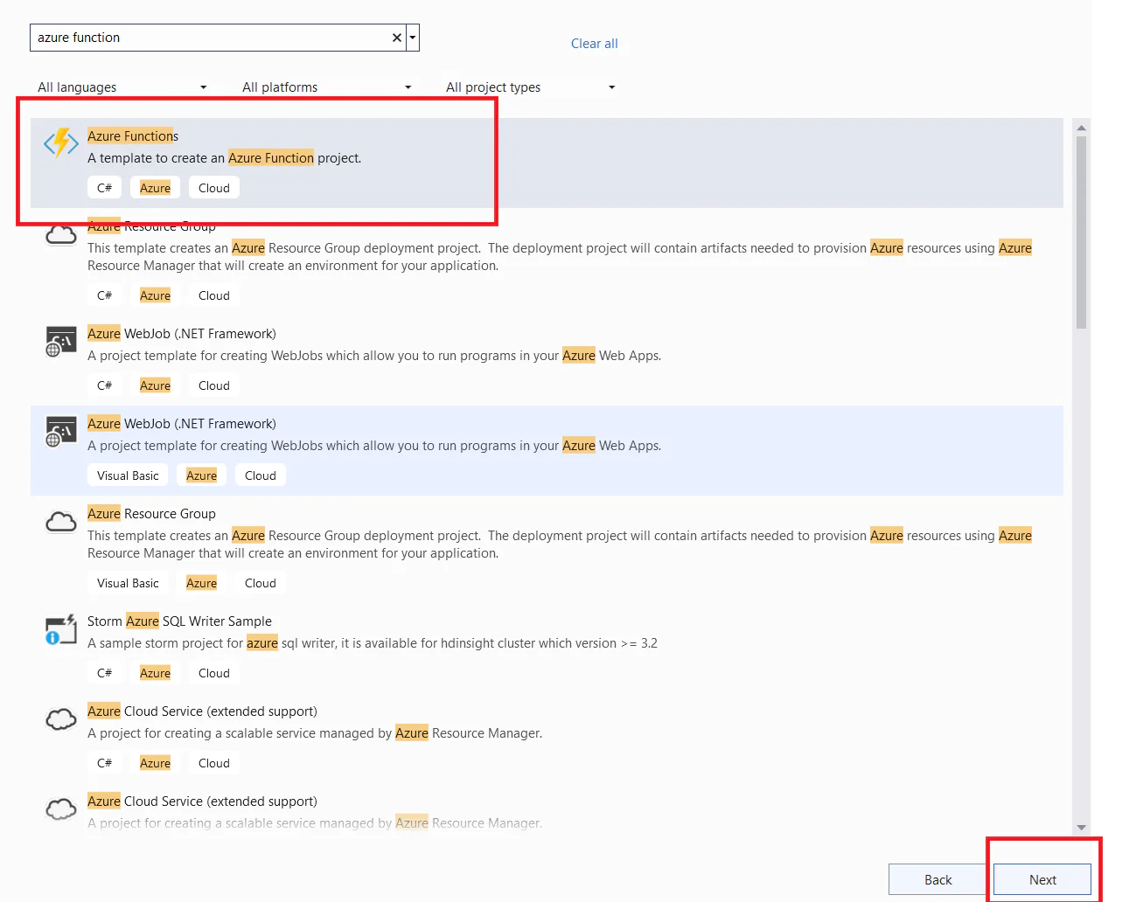The height and width of the screenshot is (902, 1136).
Task: Click the cloud icon of C# Azure Resource Group
Action: pyautogui.click(x=61, y=235)
